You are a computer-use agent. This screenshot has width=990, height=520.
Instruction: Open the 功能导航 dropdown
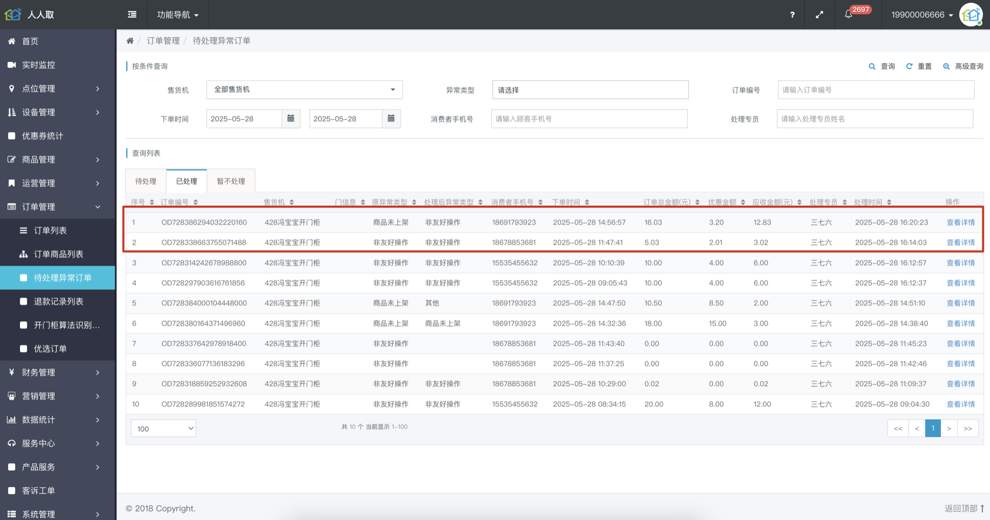[x=178, y=15]
